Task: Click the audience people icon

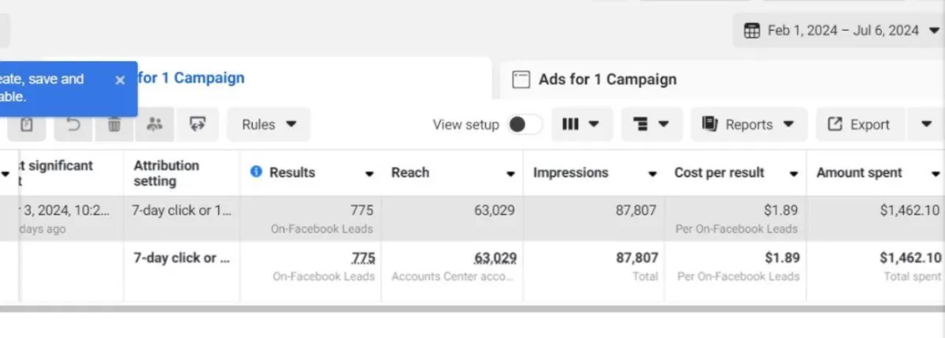Action: point(155,124)
